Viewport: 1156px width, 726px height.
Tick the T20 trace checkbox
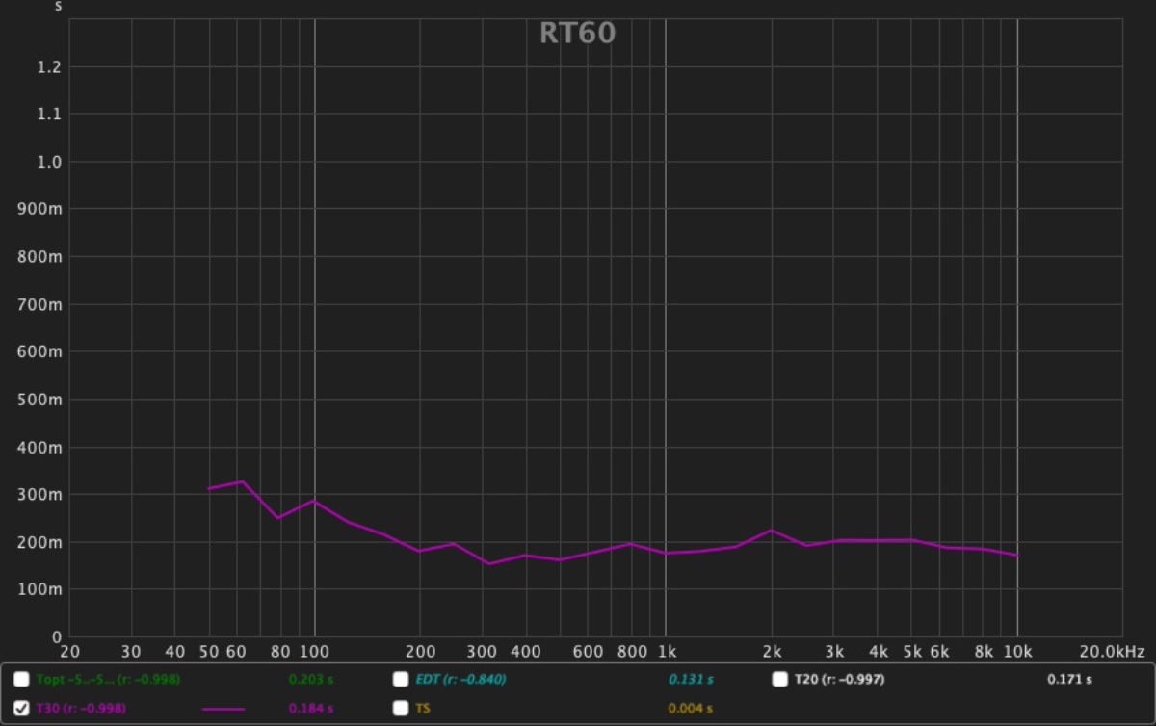tap(780, 680)
